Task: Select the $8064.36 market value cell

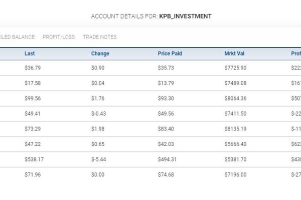Action: (236, 98)
